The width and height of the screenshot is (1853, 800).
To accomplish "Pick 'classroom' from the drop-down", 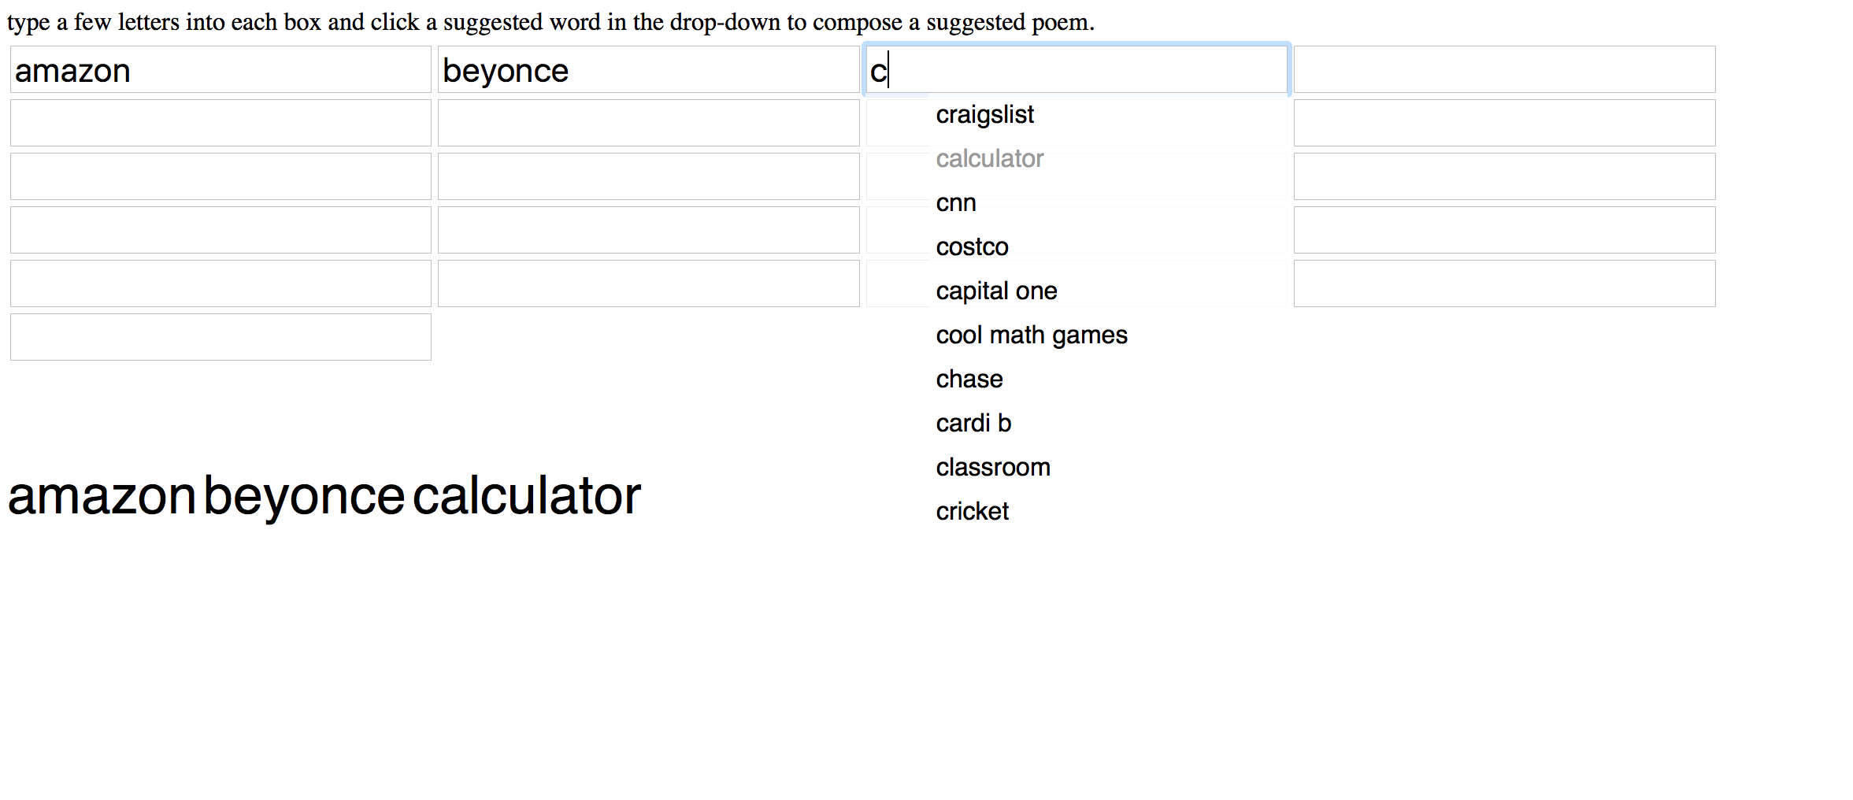I will click(993, 468).
